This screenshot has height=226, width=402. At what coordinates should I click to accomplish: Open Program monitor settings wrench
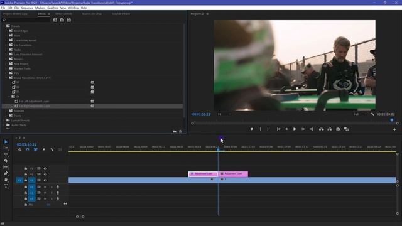pos(372,114)
